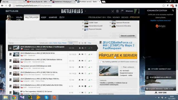Click the dark face icon in BattleForce #69 row
Image resolution: width=178 pixels, height=100 pixels.
click(85, 86)
